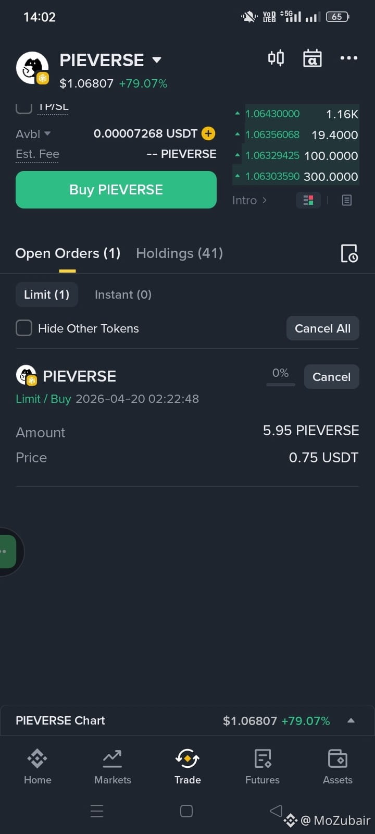The width and height of the screenshot is (375, 834).
Task: Switch order book layout icon
Action: click(308, 200)
